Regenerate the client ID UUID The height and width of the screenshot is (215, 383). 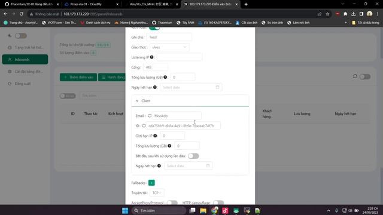[144, 126]
